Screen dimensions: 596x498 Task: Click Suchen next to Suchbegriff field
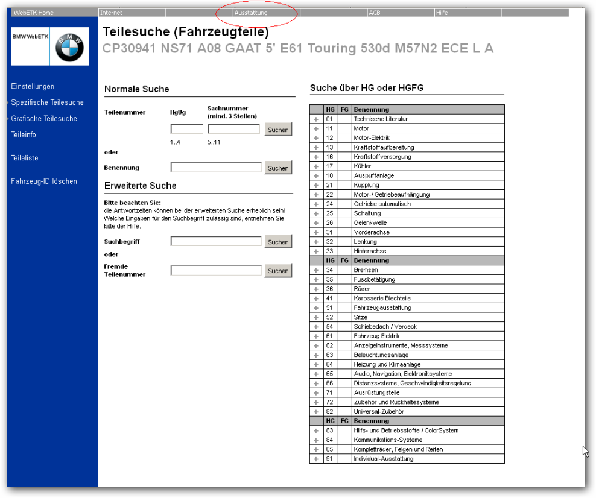(x=278, y=242)
